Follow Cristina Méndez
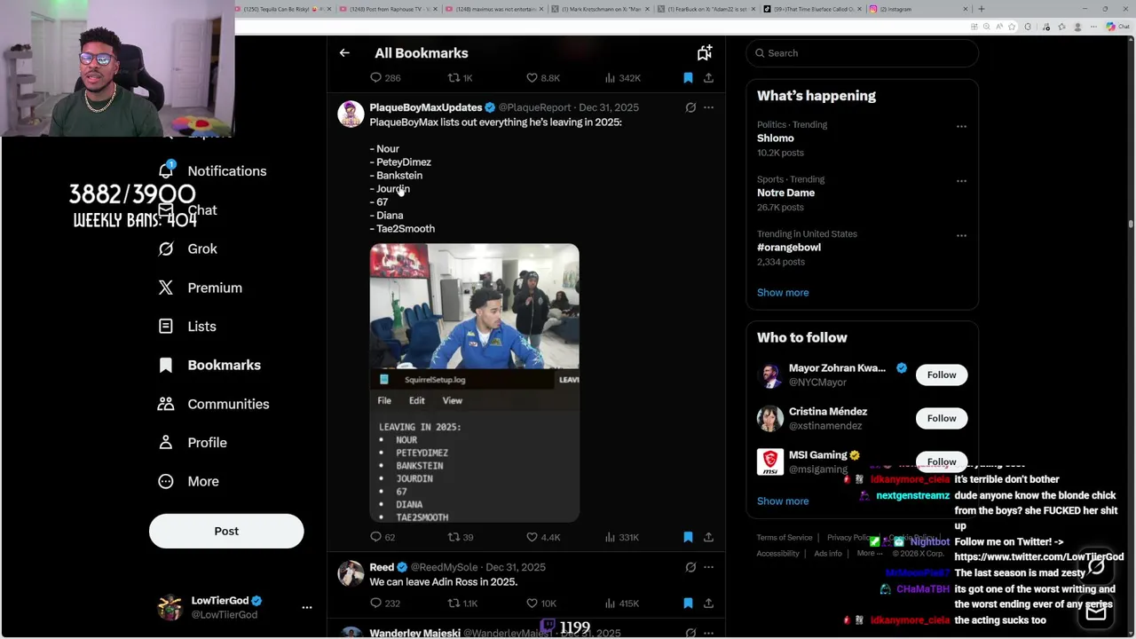Viewport: 1136px width, 639px height. click(942, 418)
